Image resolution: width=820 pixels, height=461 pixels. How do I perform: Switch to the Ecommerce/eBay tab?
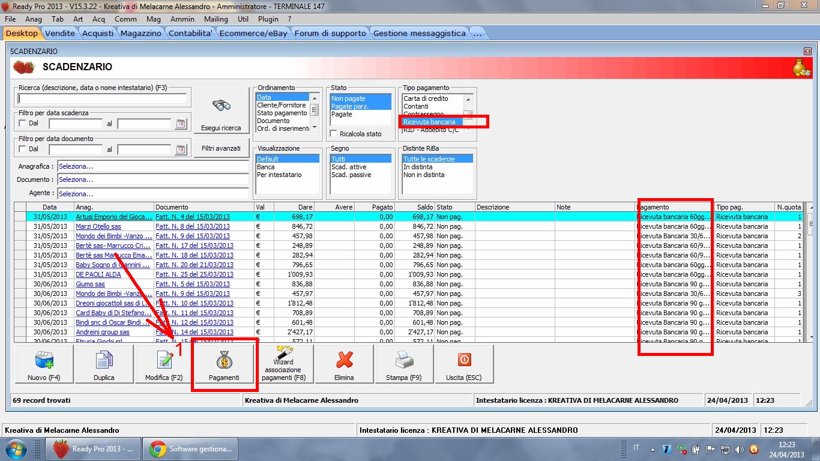253,33
